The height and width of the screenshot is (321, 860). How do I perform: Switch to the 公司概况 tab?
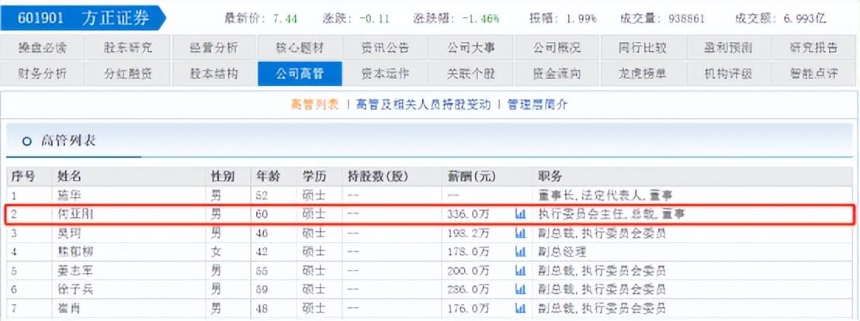tap(557, 47)
